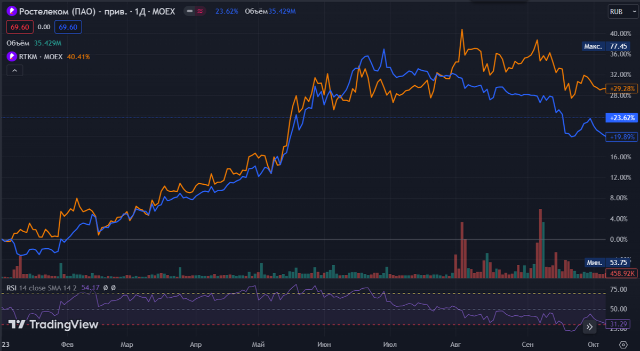Image resolution: width=640 pixels, height=351 pixels.
Task: Click the red 69.60 sell price button
Action: coord(20,27)
